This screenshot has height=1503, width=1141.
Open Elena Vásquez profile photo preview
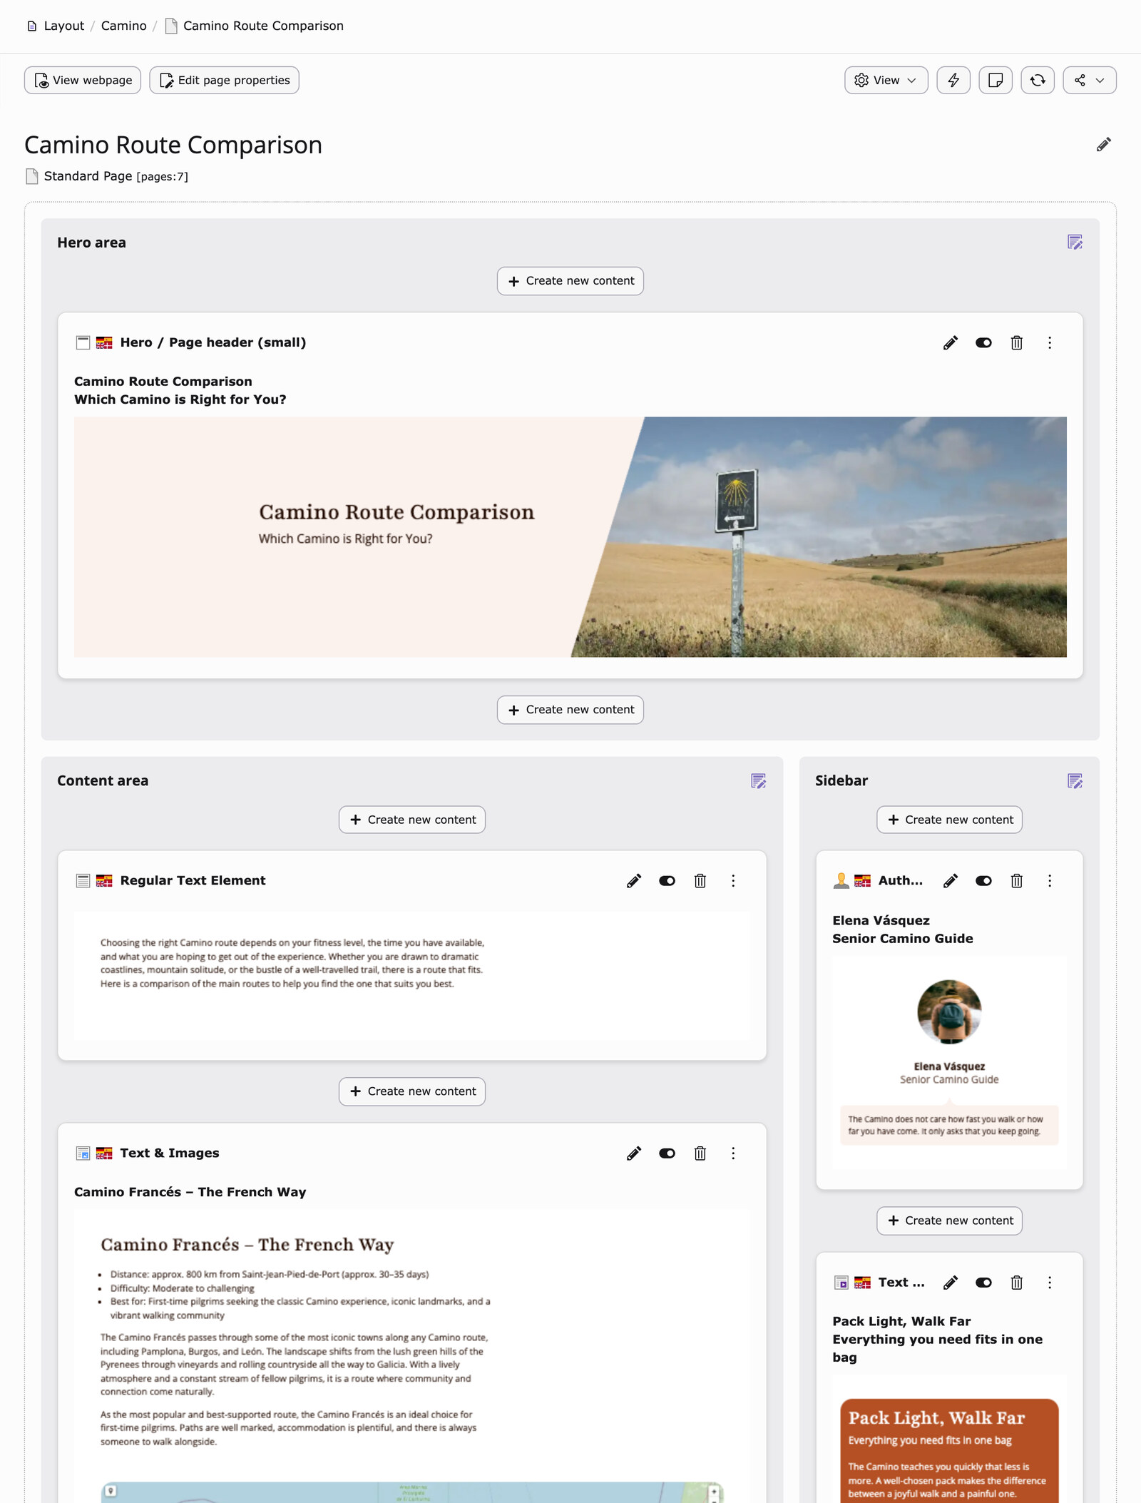point(949,1012)
